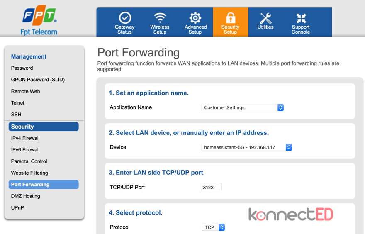The image size is (365, 234).
Task: Open IPv6 Firewall settings
Action: coord(25,150)
